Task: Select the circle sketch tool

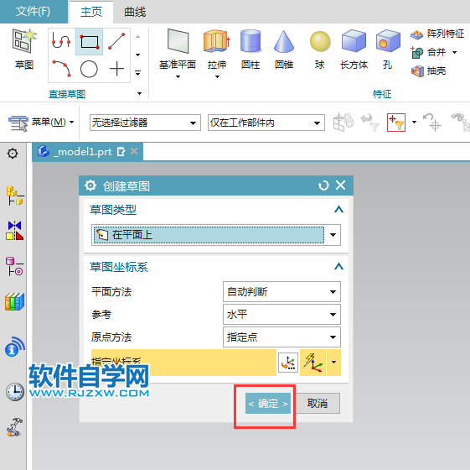Action: tap(89, 69)
